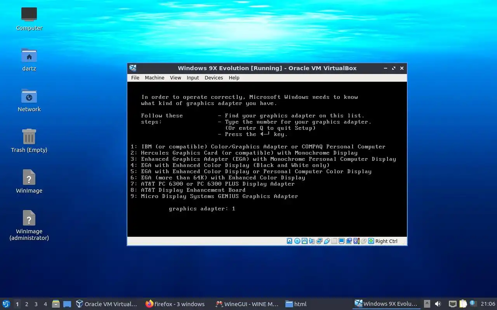
Task: Click '4: EGA with Enhanced Color Display (Black and White only)'
Action: 230,165
